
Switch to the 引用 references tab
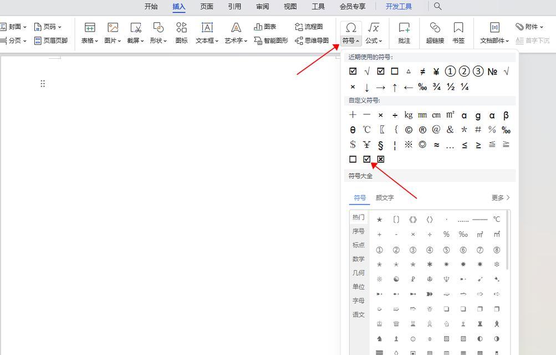pos(234,7)
